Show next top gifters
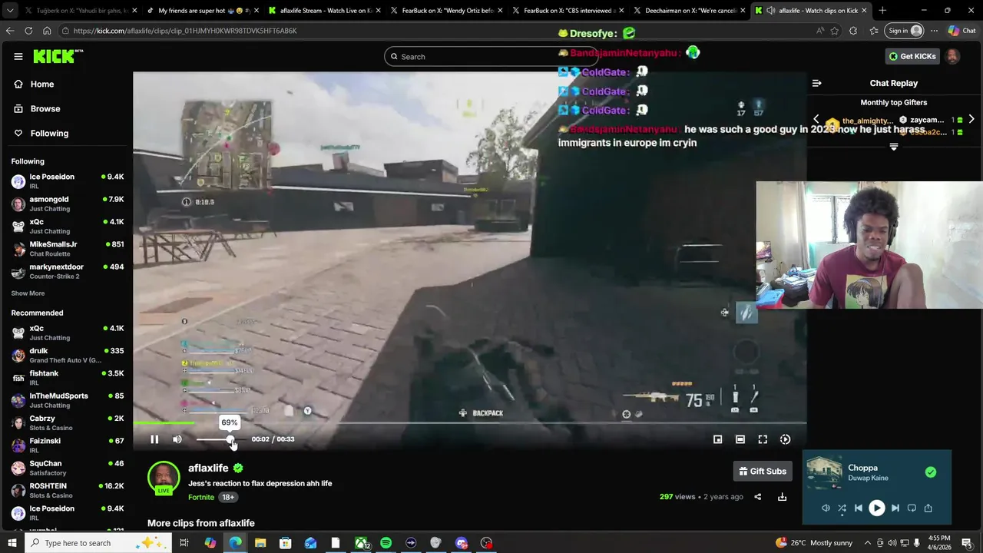The width and height of the screenshot is (983, 553). (971, 119)
